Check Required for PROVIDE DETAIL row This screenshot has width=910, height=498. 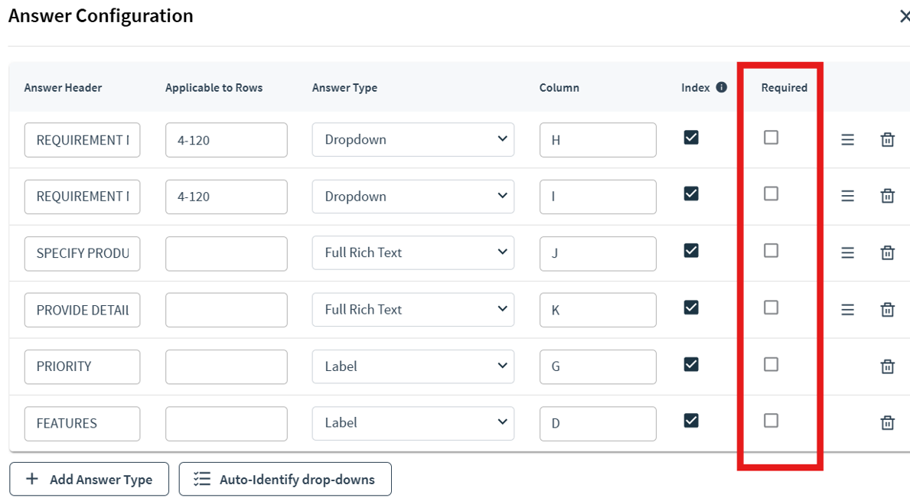click(771, 308)
